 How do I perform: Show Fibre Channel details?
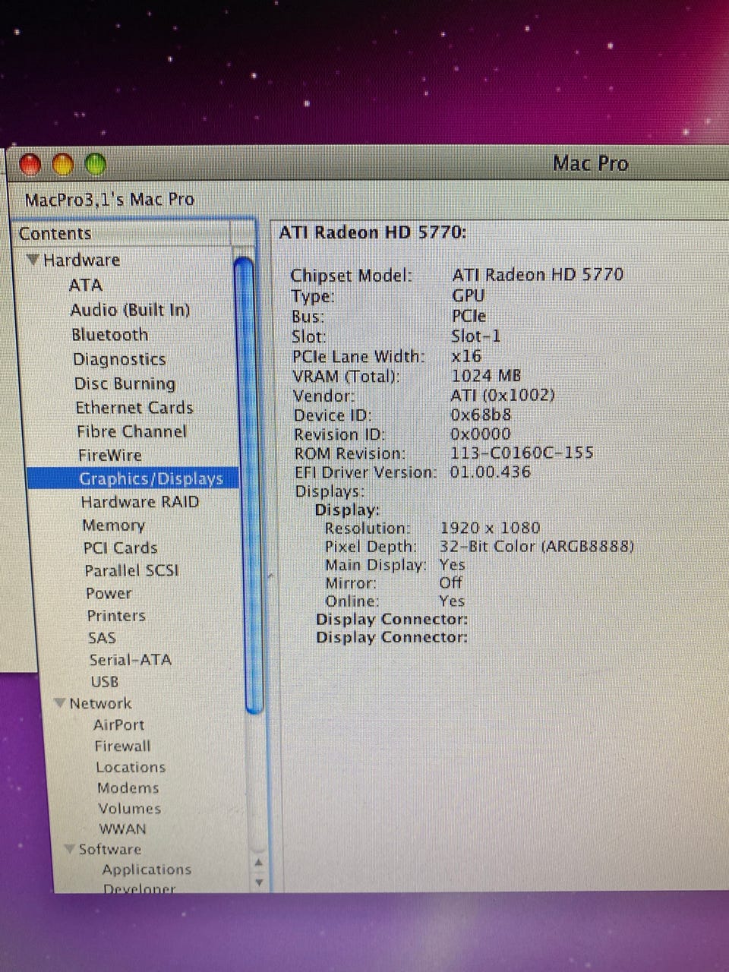pos(131,431)
